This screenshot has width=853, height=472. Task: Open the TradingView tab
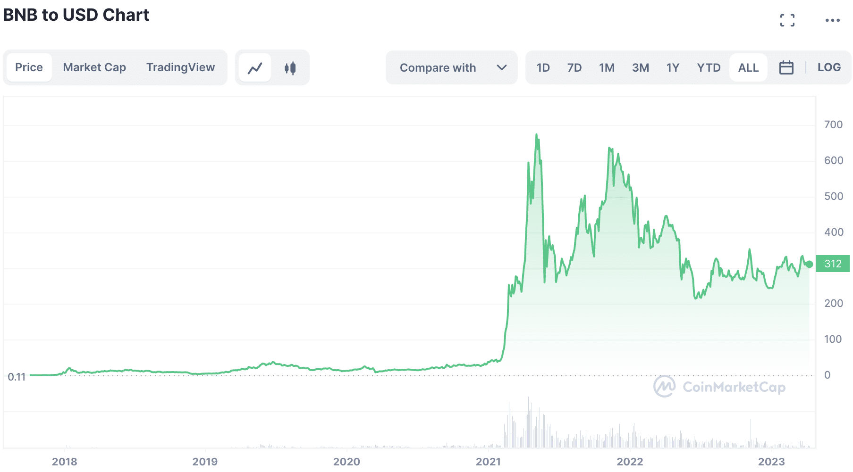click(x=180, y=67)
